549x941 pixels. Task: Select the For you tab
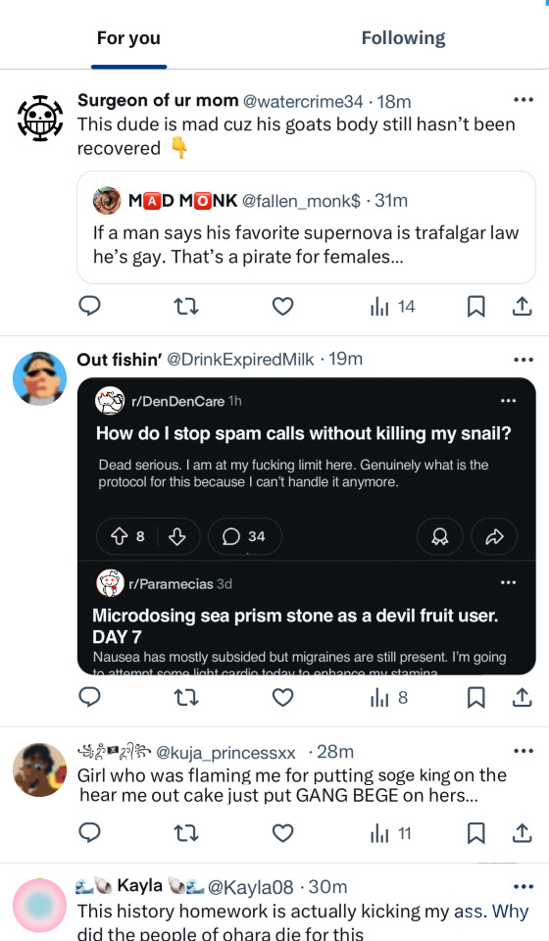(128, 38)
